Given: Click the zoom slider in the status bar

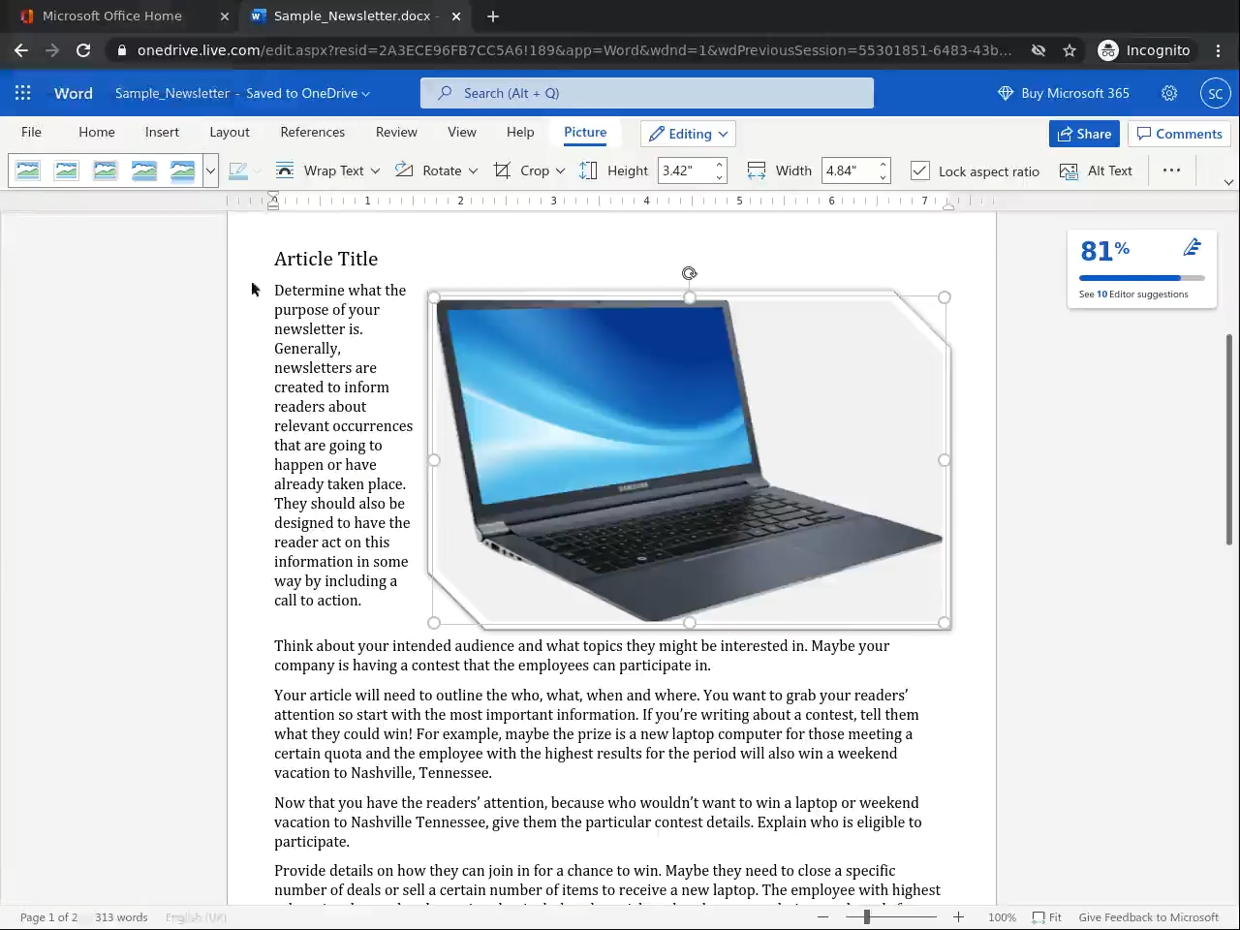Looking at the screenshot, I should pos(891,917).
